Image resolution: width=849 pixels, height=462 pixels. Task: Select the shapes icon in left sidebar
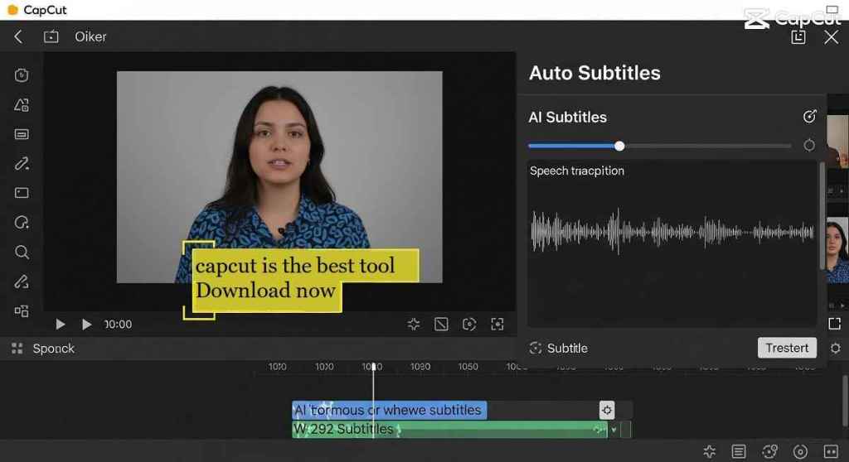click(22, 105)
